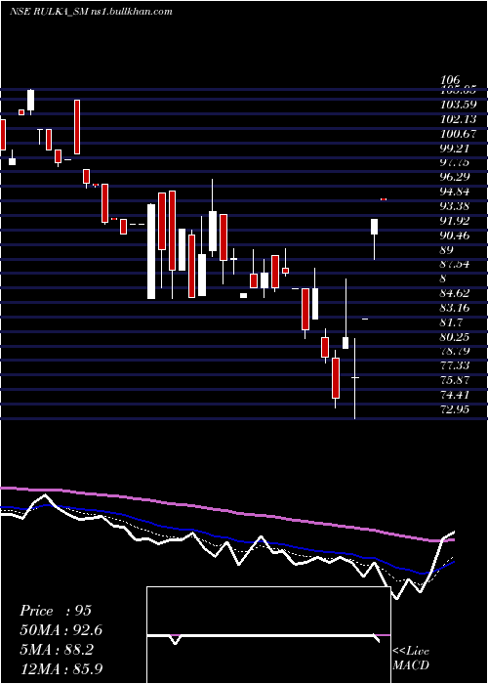488x684 pixels.
Task: Click the price axis label 100.67
Action: tap(459, 134)
